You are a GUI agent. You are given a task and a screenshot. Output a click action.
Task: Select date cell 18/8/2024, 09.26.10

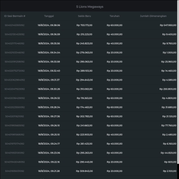tap(49, 125)
